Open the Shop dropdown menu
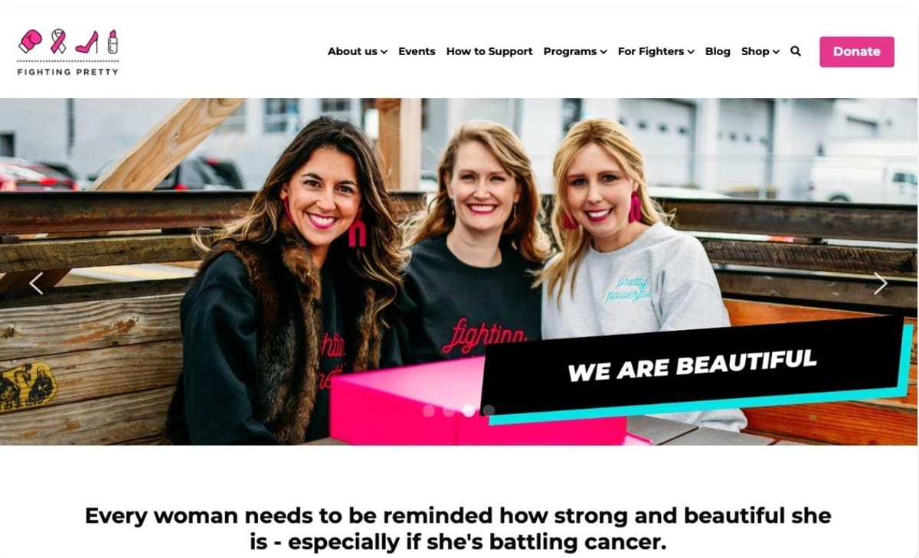 (760, 51)
